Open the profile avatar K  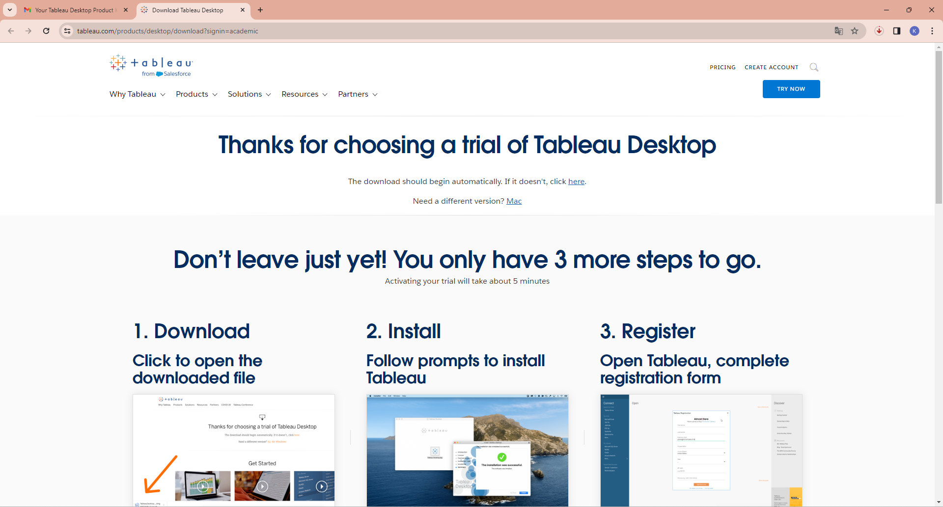(x=915, y=31)
